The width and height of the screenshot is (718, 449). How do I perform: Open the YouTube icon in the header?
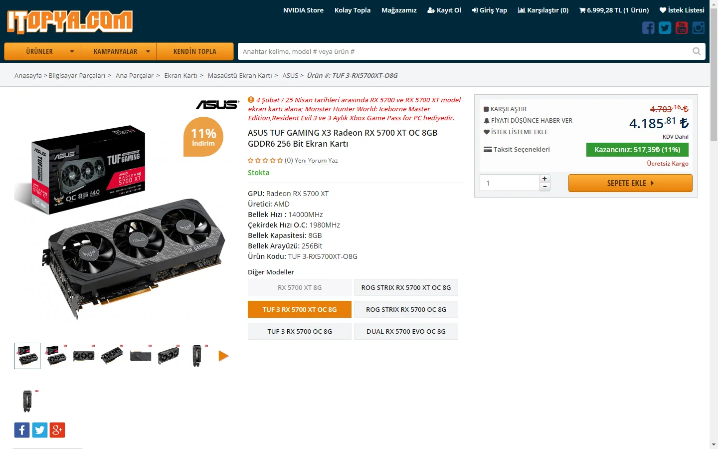pyautogui.click(x=682, y=28)
